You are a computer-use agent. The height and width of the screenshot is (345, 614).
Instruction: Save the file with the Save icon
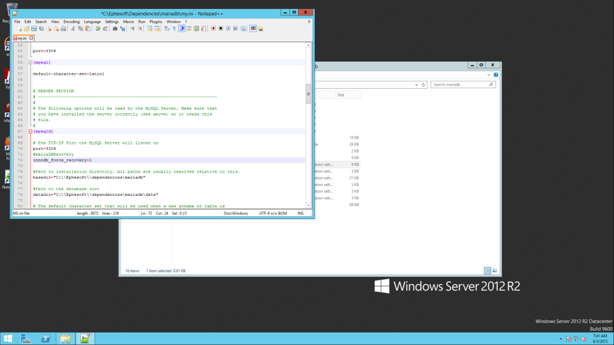[34, 29]
